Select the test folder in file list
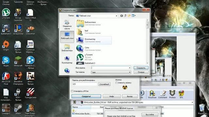The image size is (209, 117). (x=94, y=32)
